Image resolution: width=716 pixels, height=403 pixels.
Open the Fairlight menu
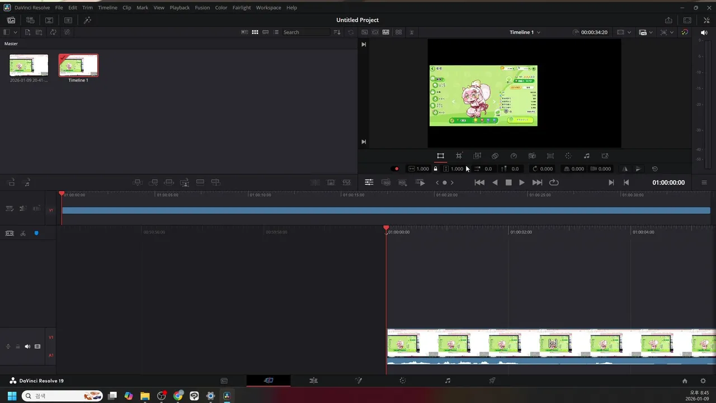pyautogui.click(x=242, y=8)
